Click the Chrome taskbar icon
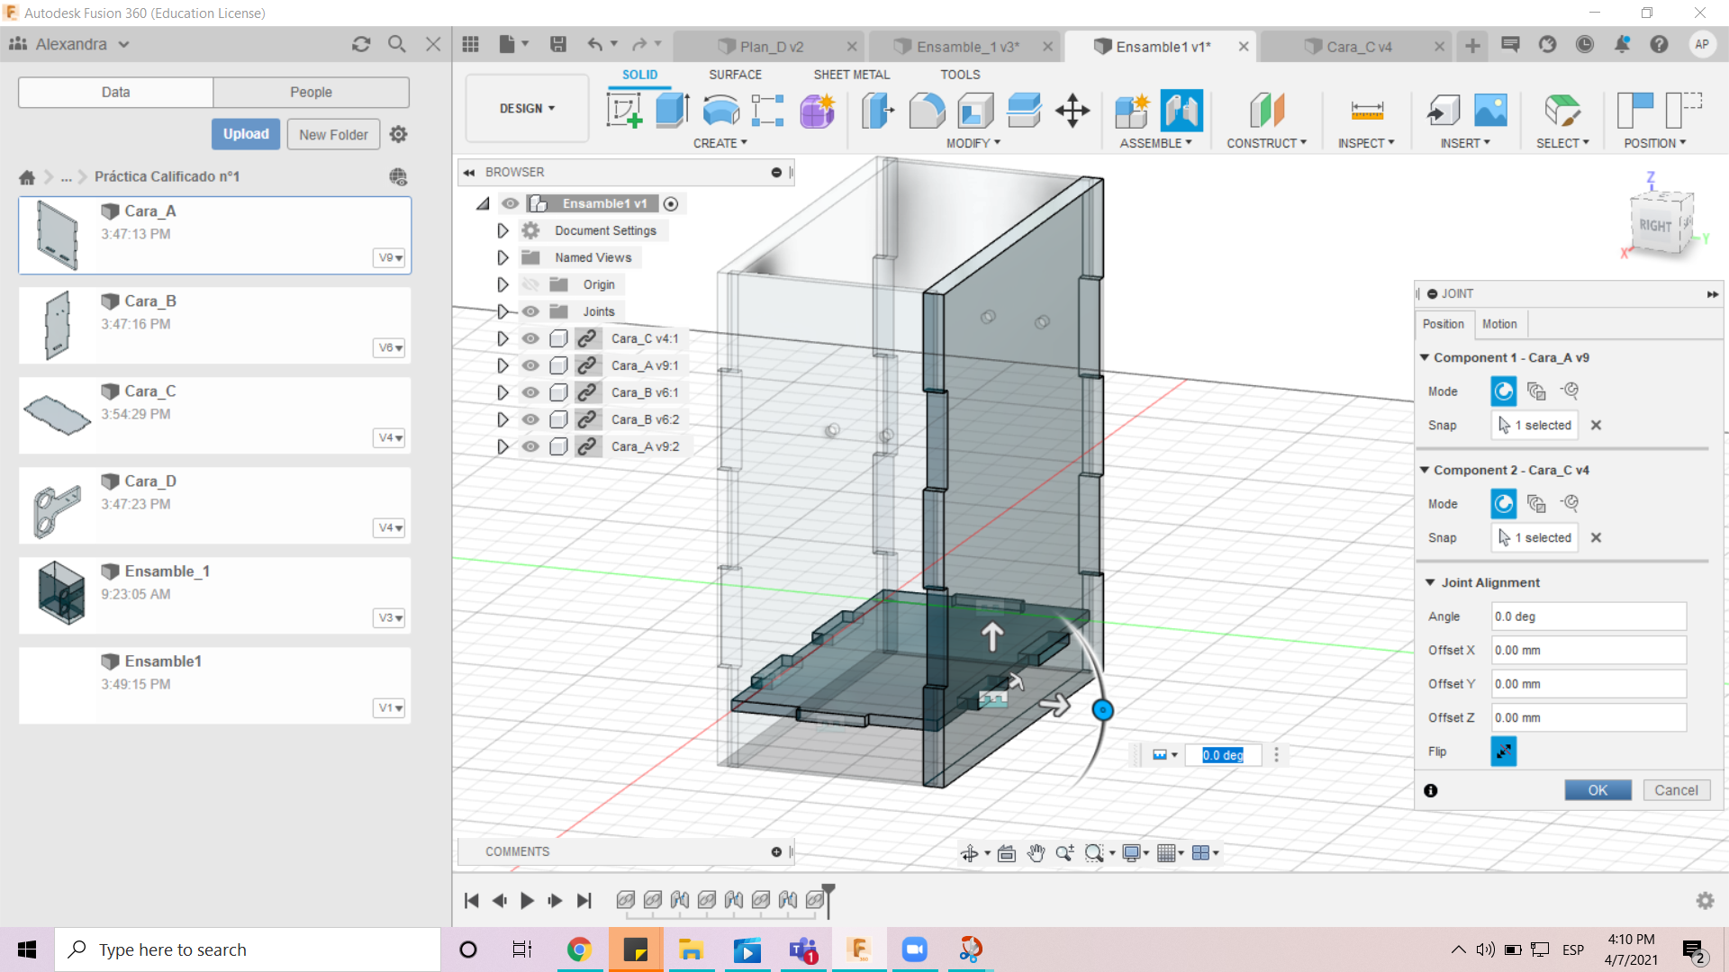 coord(579,949)
